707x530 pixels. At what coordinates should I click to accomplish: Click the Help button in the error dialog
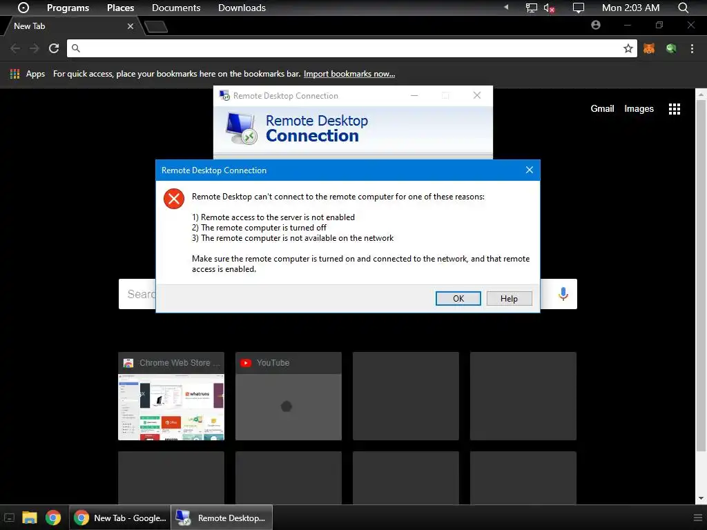coord(509,298)
